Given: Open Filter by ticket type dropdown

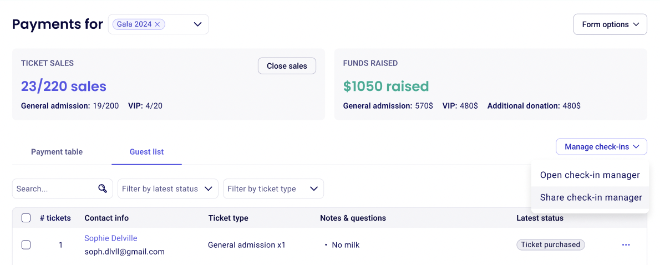Looking at the screenshot, I should tap(273, 188).
